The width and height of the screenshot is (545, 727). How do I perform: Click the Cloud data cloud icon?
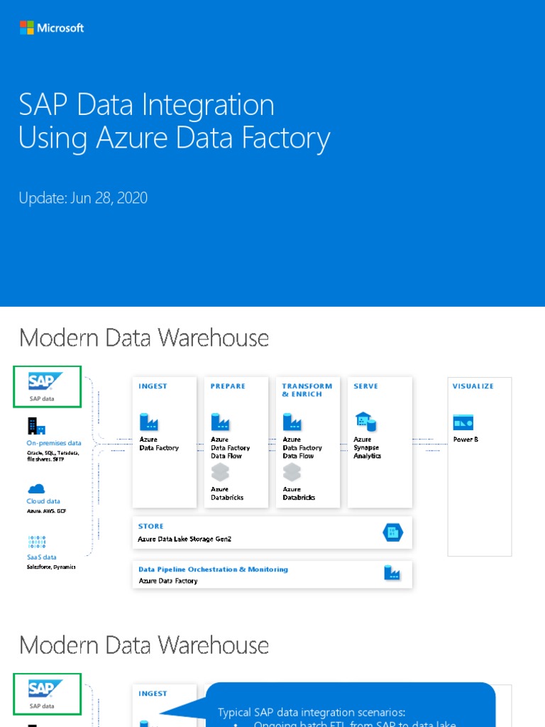(x=36, y=488)
